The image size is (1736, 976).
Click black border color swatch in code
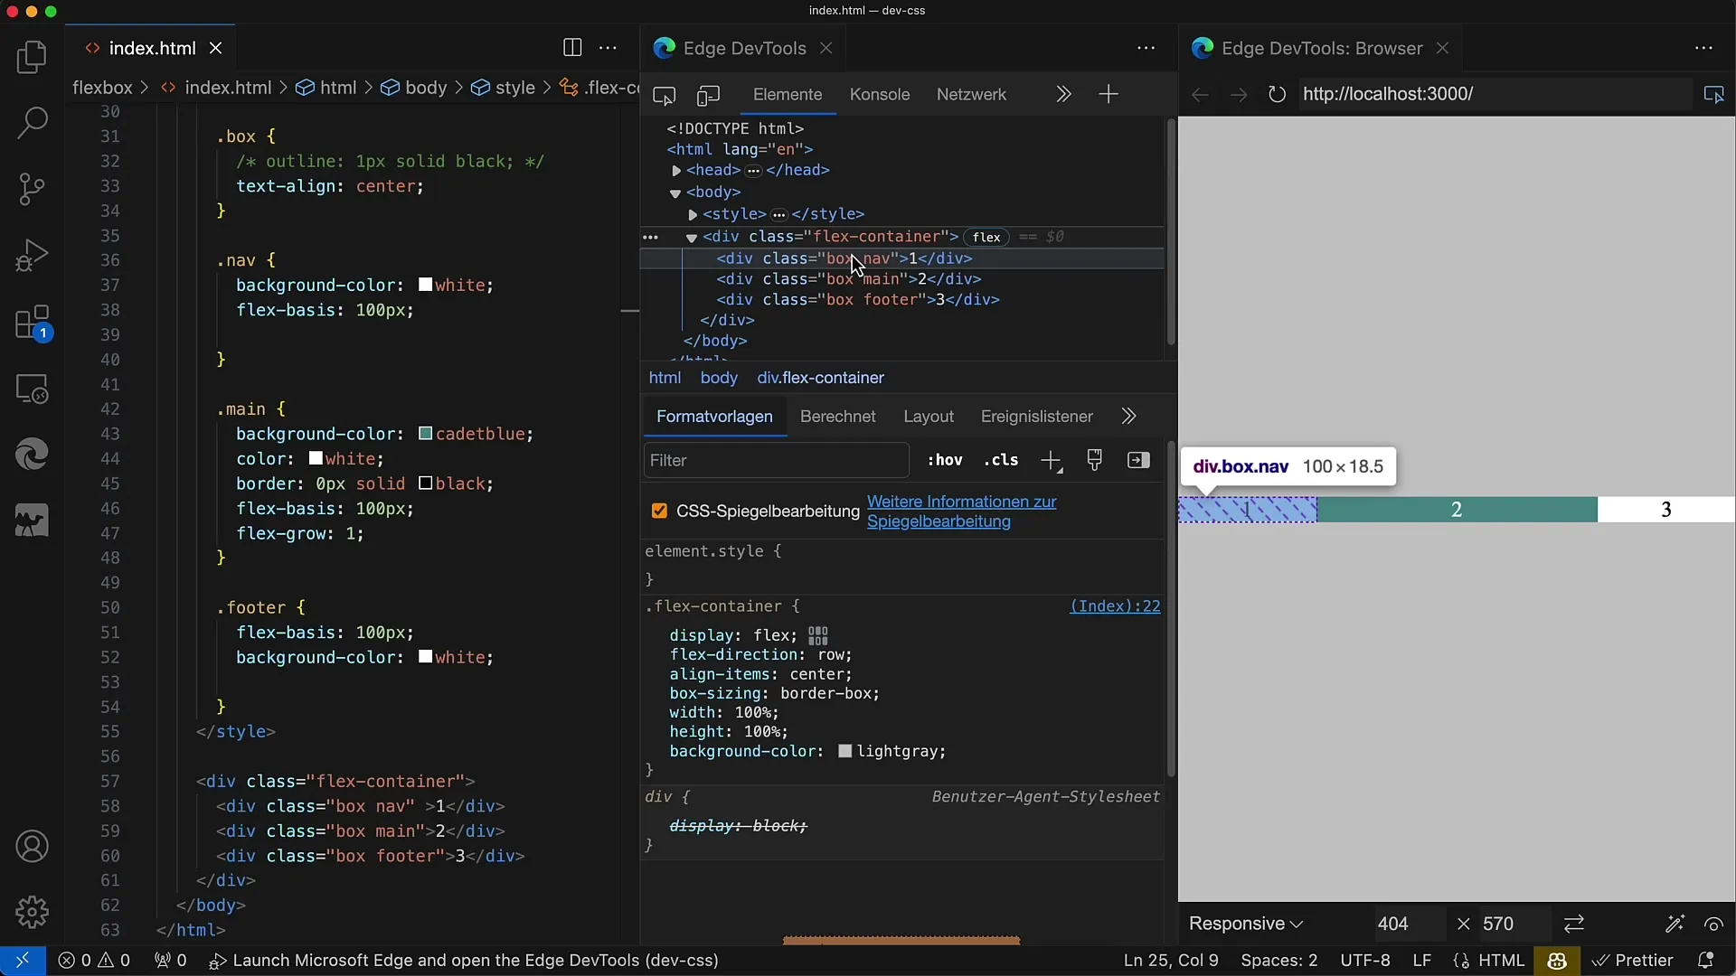[x=425, y=483]
